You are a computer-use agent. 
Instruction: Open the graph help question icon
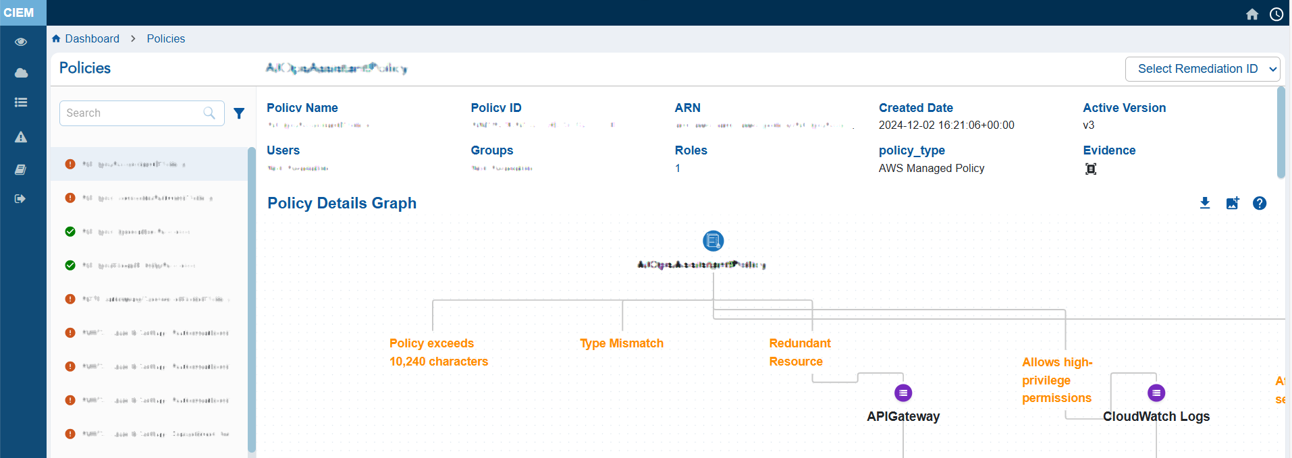(x=1260, y=203)
